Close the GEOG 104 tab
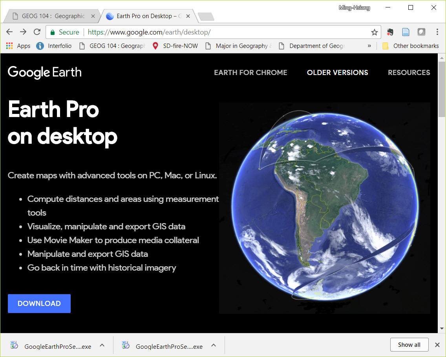446x357 pixels. click(x=93, y=16)
